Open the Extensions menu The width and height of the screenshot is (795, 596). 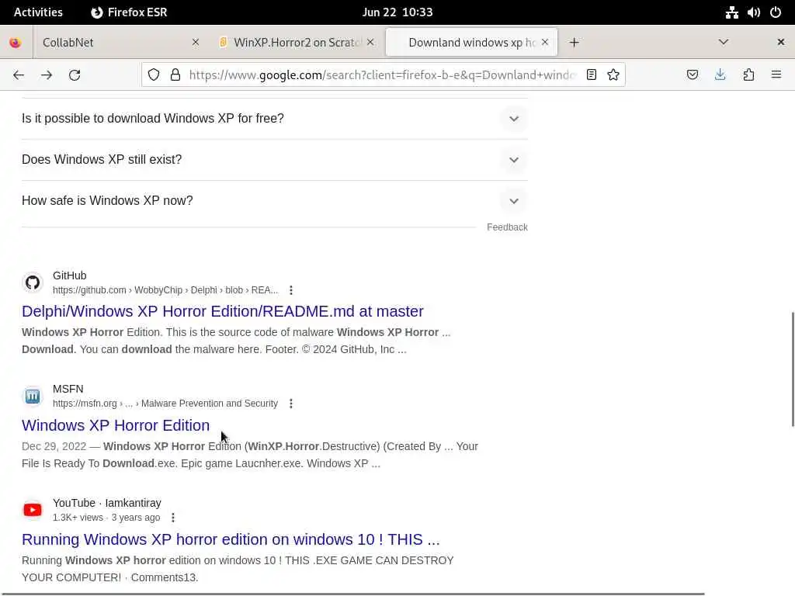click(x=748, y=75)
